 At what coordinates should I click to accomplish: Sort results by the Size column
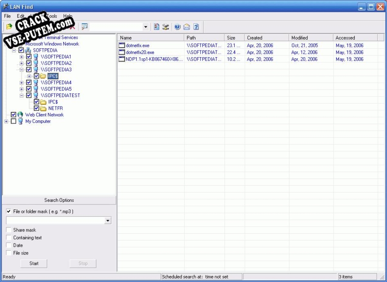coord(235,38)
